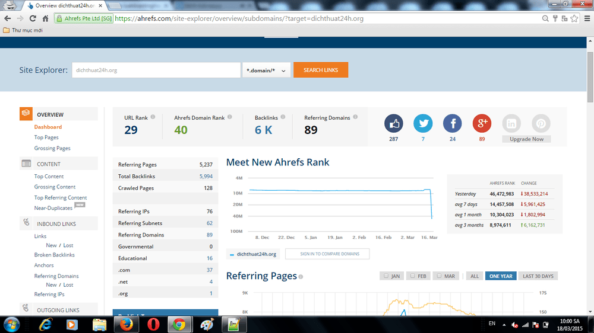The image size is (594, 333).
Task: Click the greyed-out LinkedIn icon
Action: [511, 123]
